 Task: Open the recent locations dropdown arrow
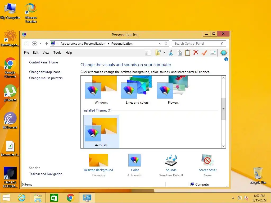[x=40, y=44]
